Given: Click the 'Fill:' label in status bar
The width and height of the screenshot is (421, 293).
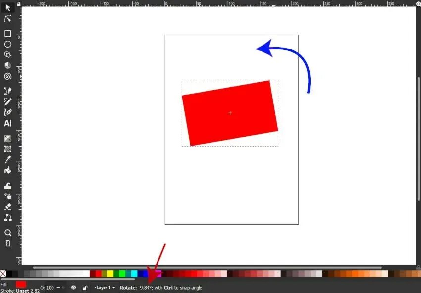Looking at the screenshot, I should tap(4, 285).
